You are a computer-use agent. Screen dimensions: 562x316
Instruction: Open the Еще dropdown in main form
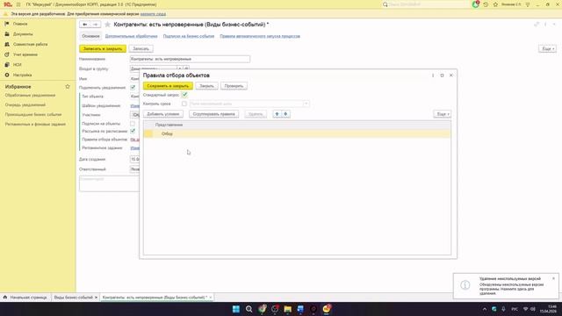coord(548,49)
